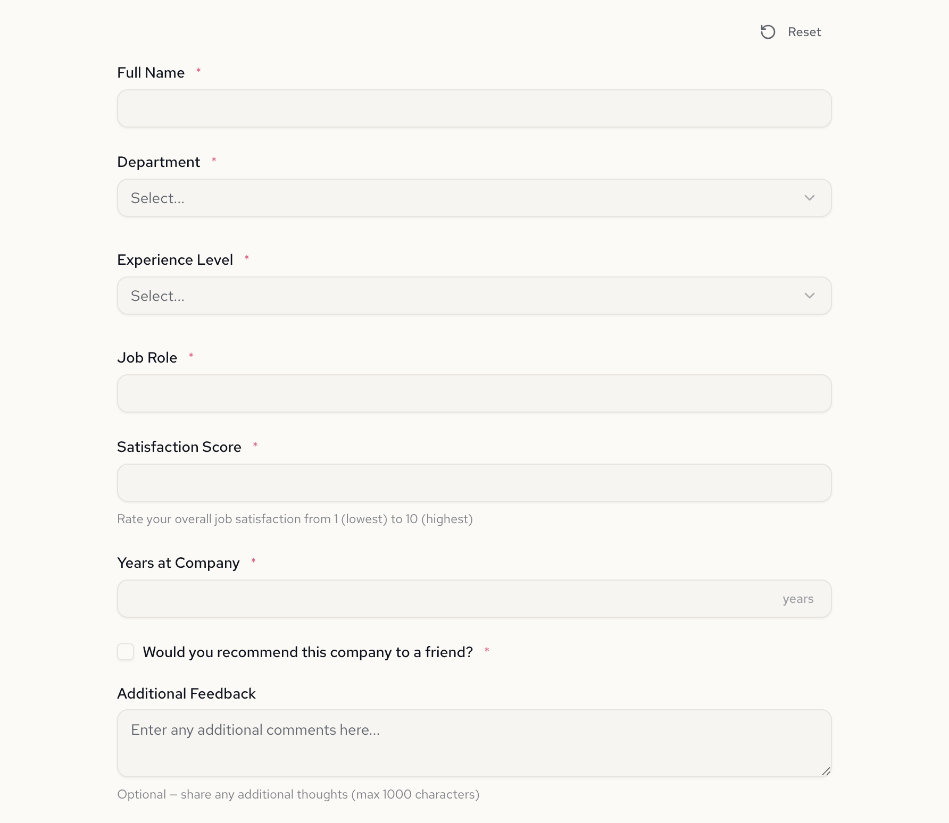The image size is (949, 823).
Task: Toggle the recommend-this-company checkbox
Action: (x=126, y=652)
